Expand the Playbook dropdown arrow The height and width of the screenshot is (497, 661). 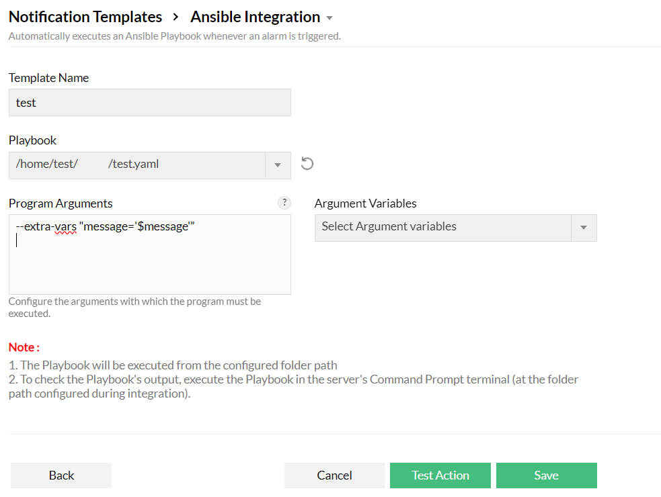point(278,165)
